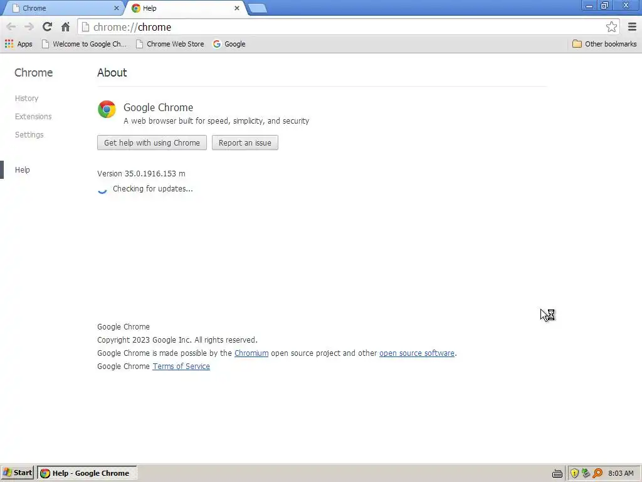Click the network connection tray icon
Viewport: 642px width, 482px height.
point(586,473)
